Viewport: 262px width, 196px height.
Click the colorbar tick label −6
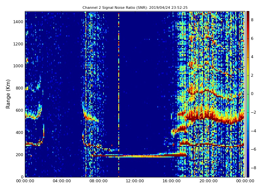pyautogui.click(x=253, y=149)
